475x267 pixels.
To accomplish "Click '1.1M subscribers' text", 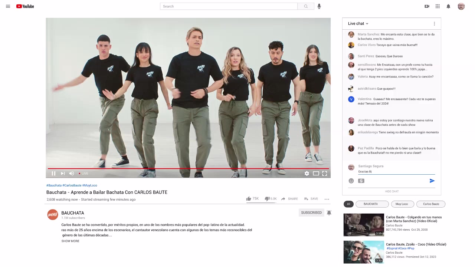I will pos(73,218).
